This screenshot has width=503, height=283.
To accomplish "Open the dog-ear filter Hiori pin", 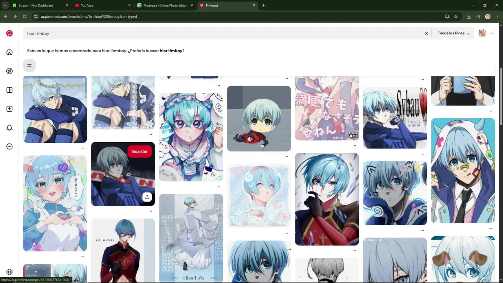I will click(463, 259).
